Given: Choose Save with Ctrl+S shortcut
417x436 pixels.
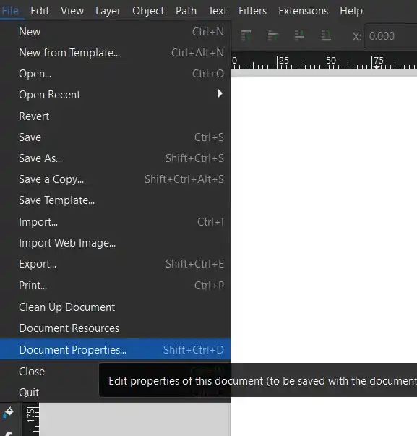Looking at the screenshot, I should point(116,137).
